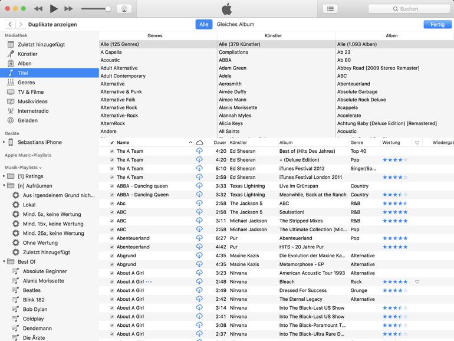Go to the previous track
This screenshot has height=341, width=454.
tap(38, 9)
